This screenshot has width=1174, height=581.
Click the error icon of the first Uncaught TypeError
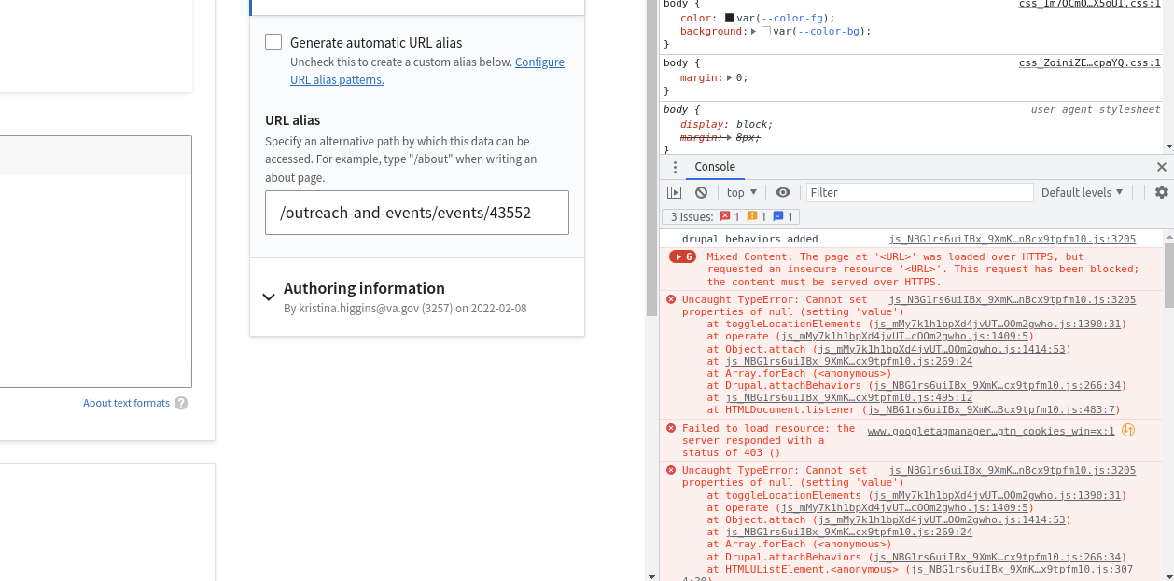coord(671,299)
